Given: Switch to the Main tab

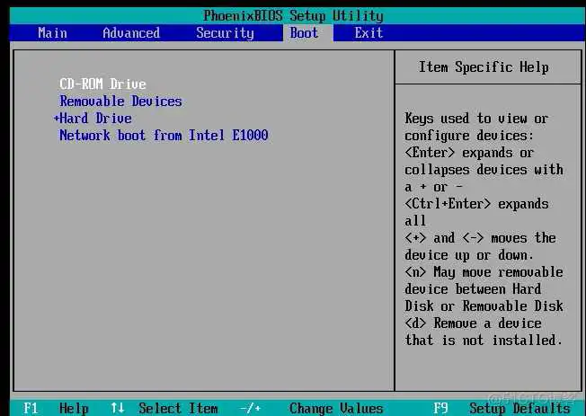Looking at the screenshot, I should point(52,32).
